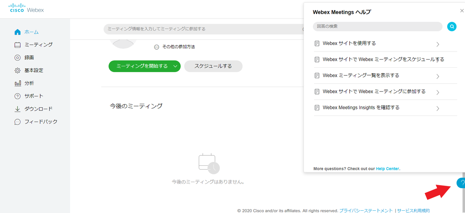
Task: Open 基本設定 preferences page
Action: click(34, 70)
